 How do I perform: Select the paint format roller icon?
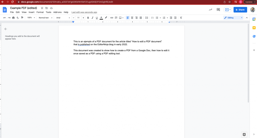(22, 18)
